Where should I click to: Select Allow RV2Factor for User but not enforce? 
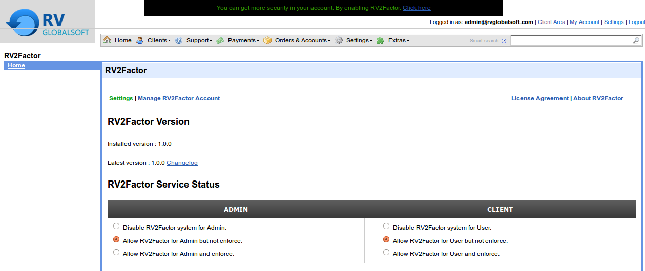click(386, 239)
